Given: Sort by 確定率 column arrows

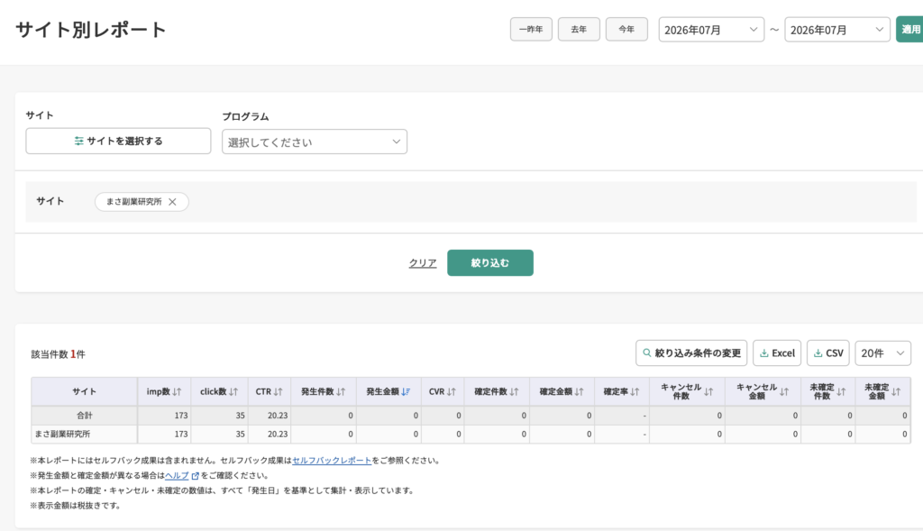Looking at the screenshot, I should tap(635, 391).
